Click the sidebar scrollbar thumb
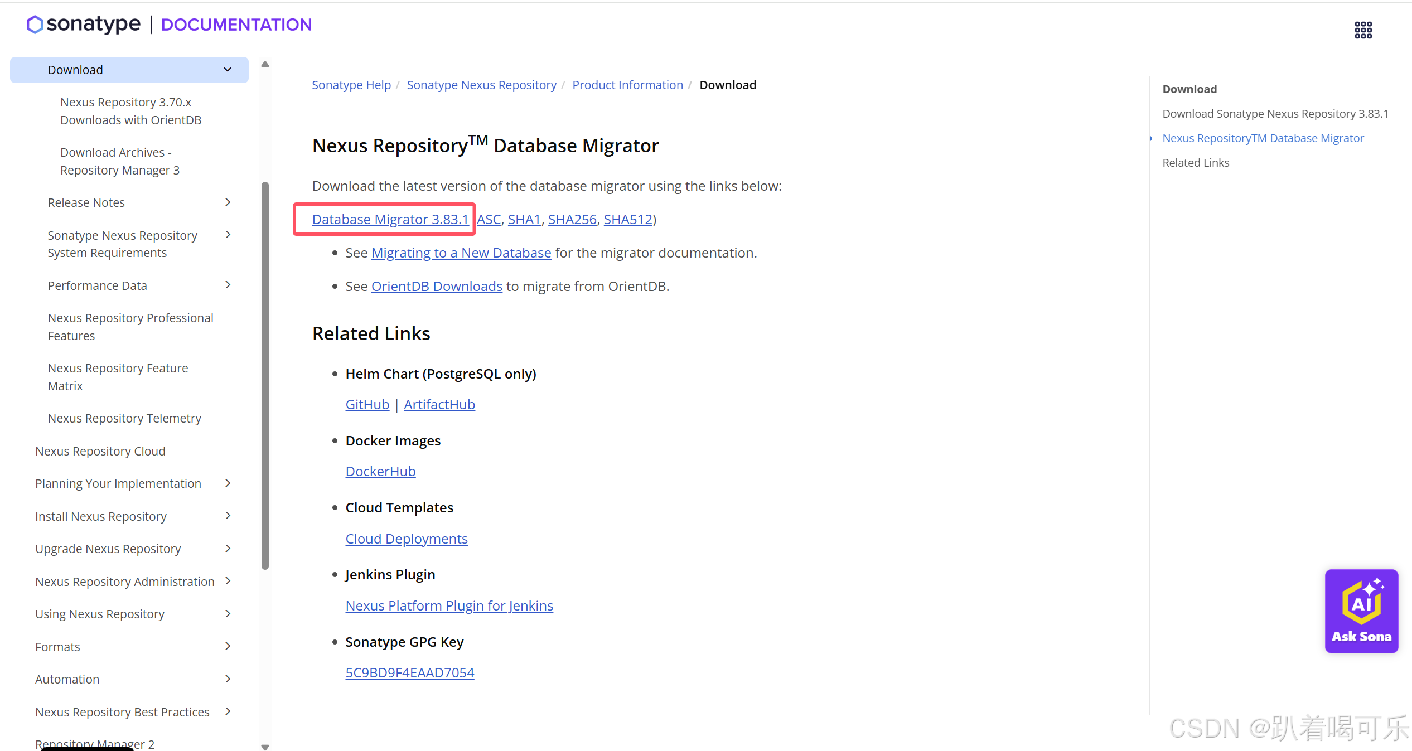Viewport: 1412px width, 751px height. 265,375
